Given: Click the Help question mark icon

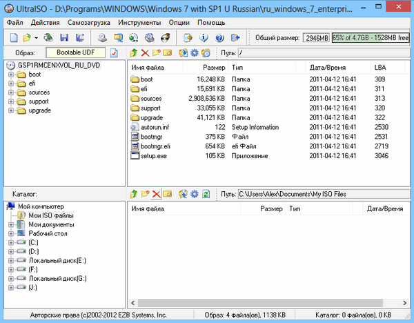Looking at the screenshot, I should coord(220,37).
